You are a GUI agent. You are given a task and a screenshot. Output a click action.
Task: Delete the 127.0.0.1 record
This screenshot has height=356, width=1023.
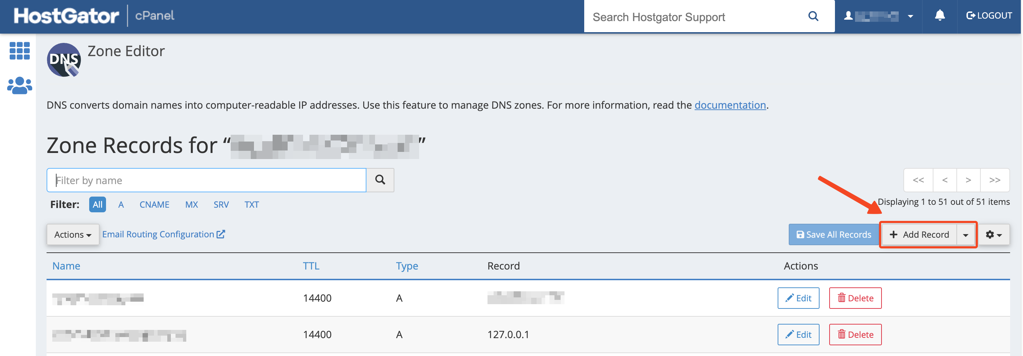[855, 335]
